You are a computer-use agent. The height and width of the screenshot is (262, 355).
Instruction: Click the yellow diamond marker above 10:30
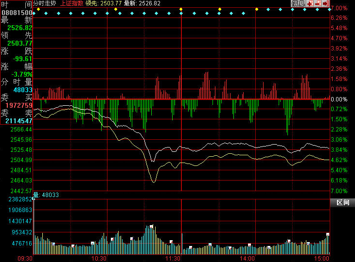(x=107, y=9)
